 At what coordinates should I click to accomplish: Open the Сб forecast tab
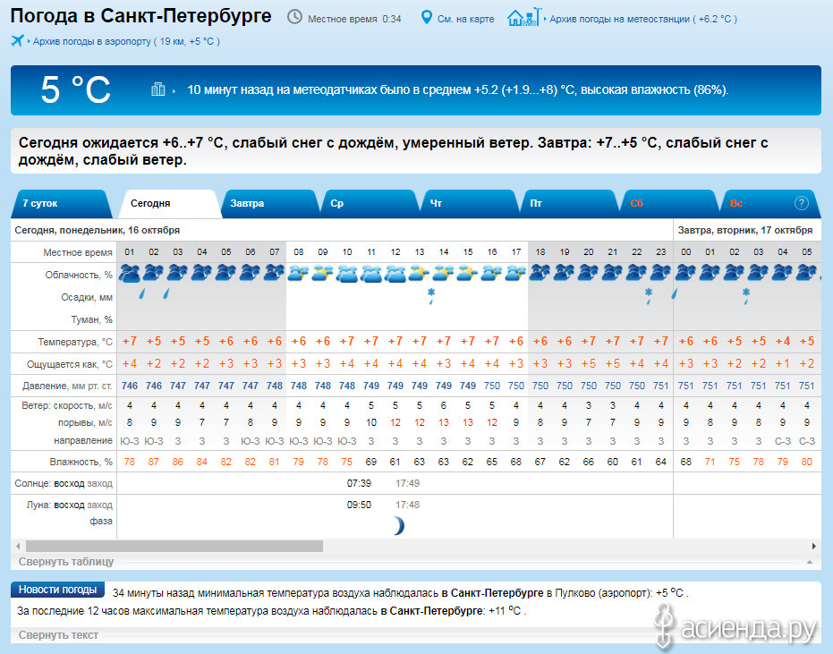(x=668, y=203)
